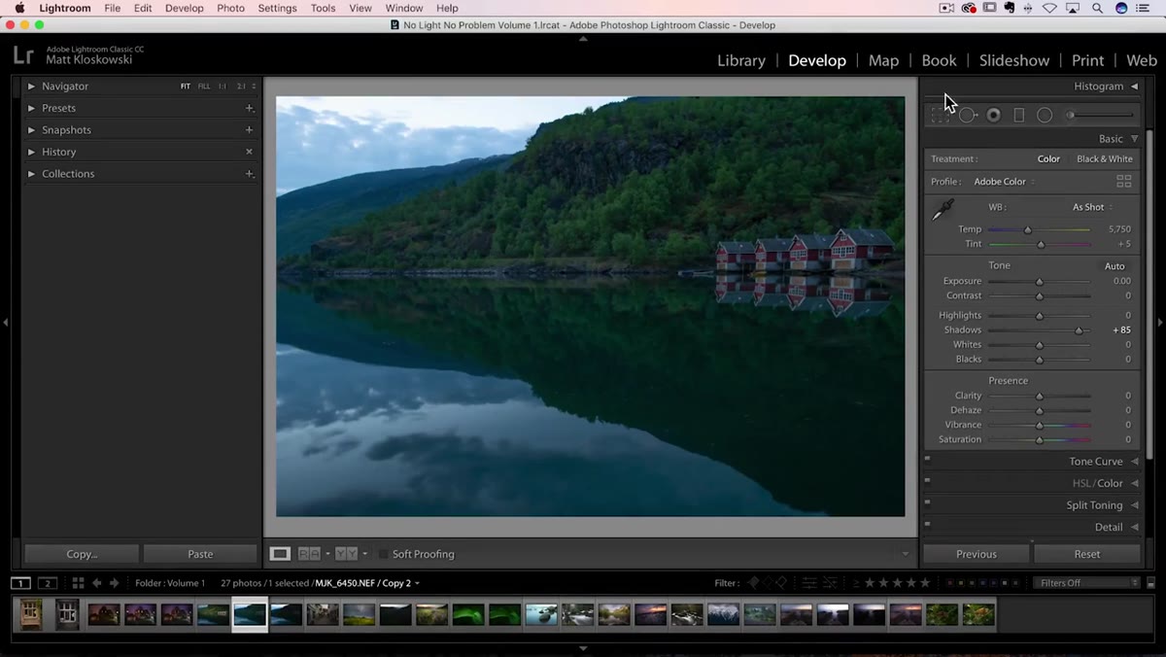Click the Auto tone button
Image resolution: width=1166 pixels, height=657 pixels.
click(x=1115, y=266)
